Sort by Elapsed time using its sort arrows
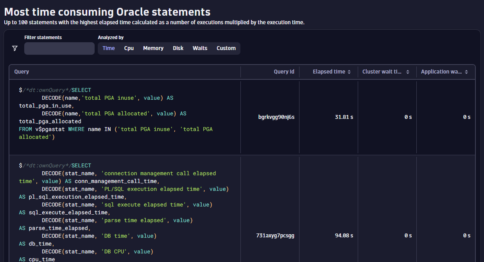Viewport: 484px width, 262px height. point(349,72)
